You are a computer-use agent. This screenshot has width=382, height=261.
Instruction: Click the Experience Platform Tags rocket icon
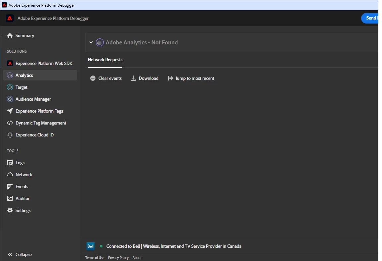click(10, 111)
